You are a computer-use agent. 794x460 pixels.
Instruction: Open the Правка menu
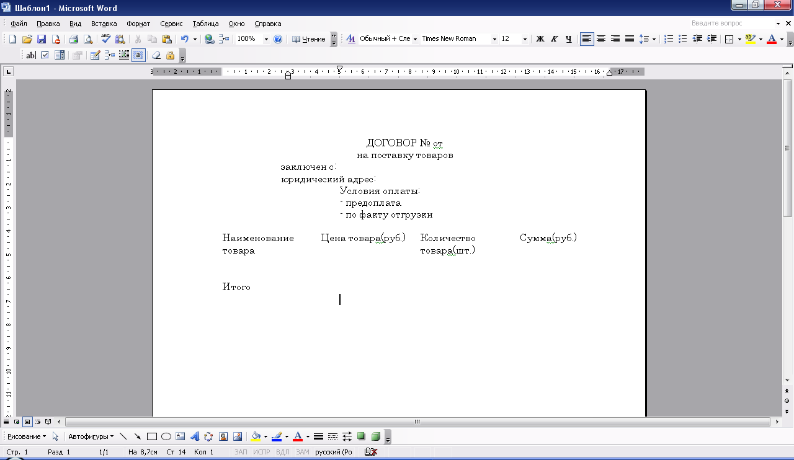coord(48,24)
